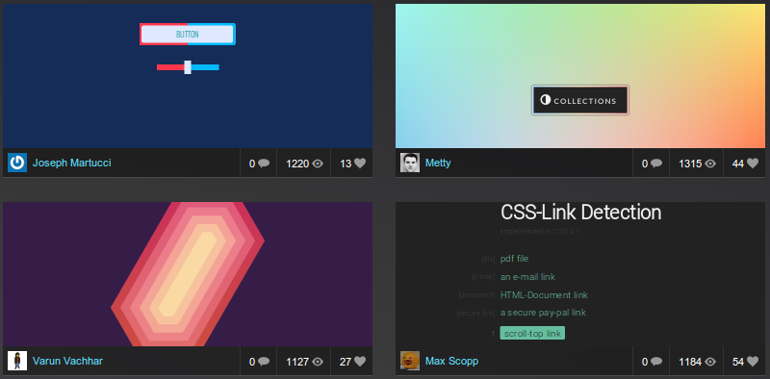
Task: Click the BUTTON demo in the first pen
Action: click(x=188, y=35)
